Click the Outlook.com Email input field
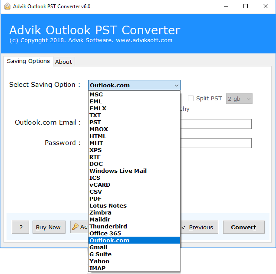This screenshot has height=274, width=276. tap(216, 124)
